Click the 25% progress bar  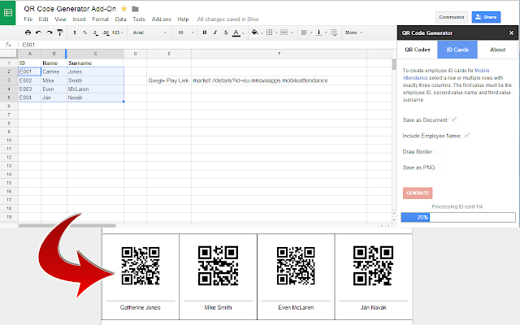pyautogui.click(x=458, y=217)
